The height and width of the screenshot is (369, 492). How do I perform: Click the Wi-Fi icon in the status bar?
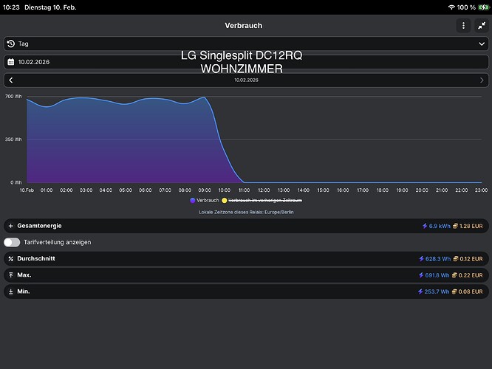(451, 7)
